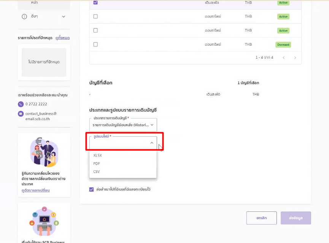Choose PDF file format option
329x243 pixels.
123,163
